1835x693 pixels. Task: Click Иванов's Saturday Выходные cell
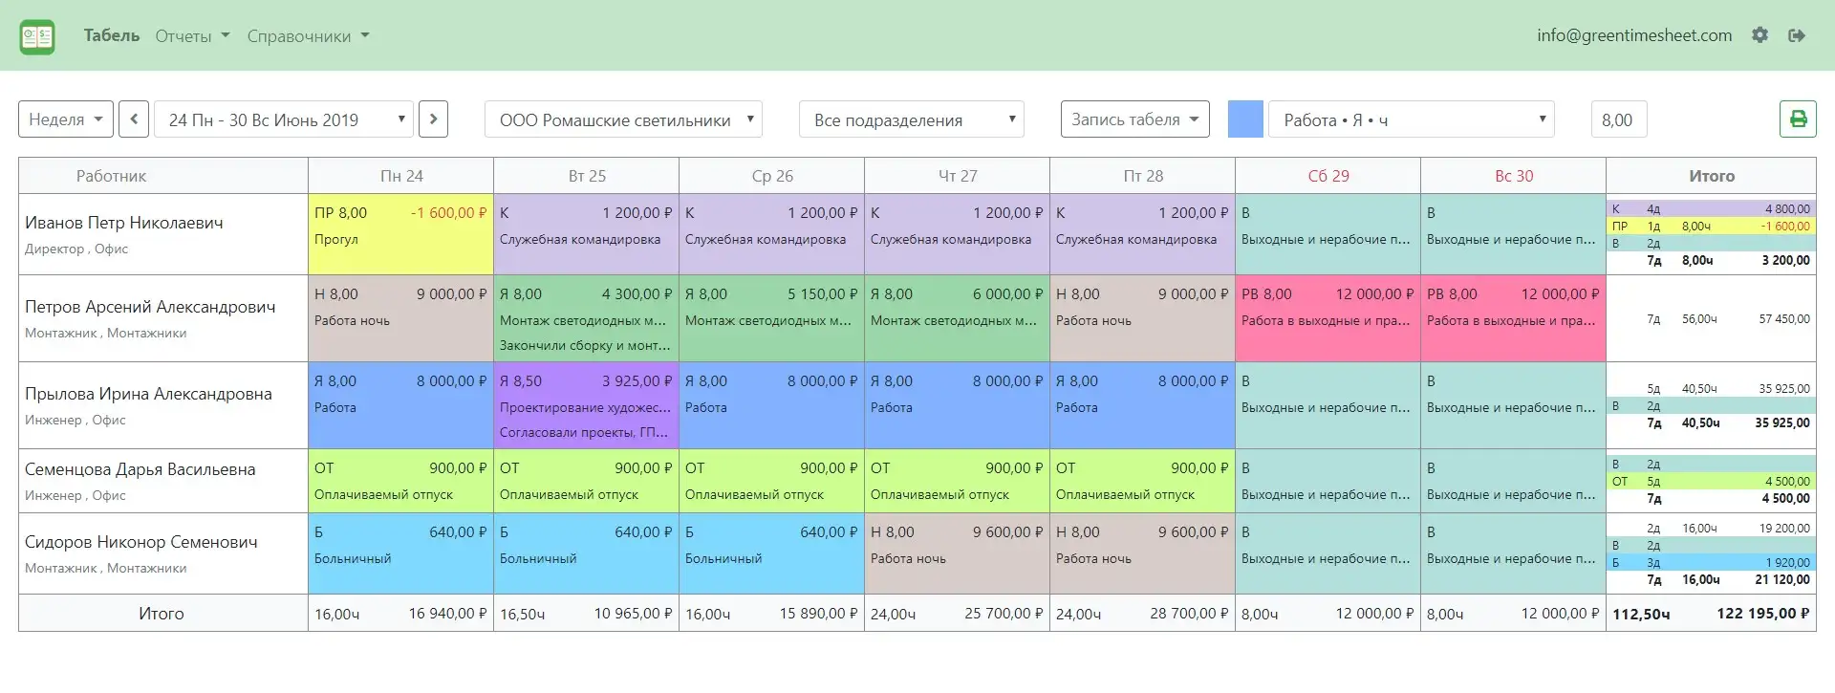(1328, 234)
